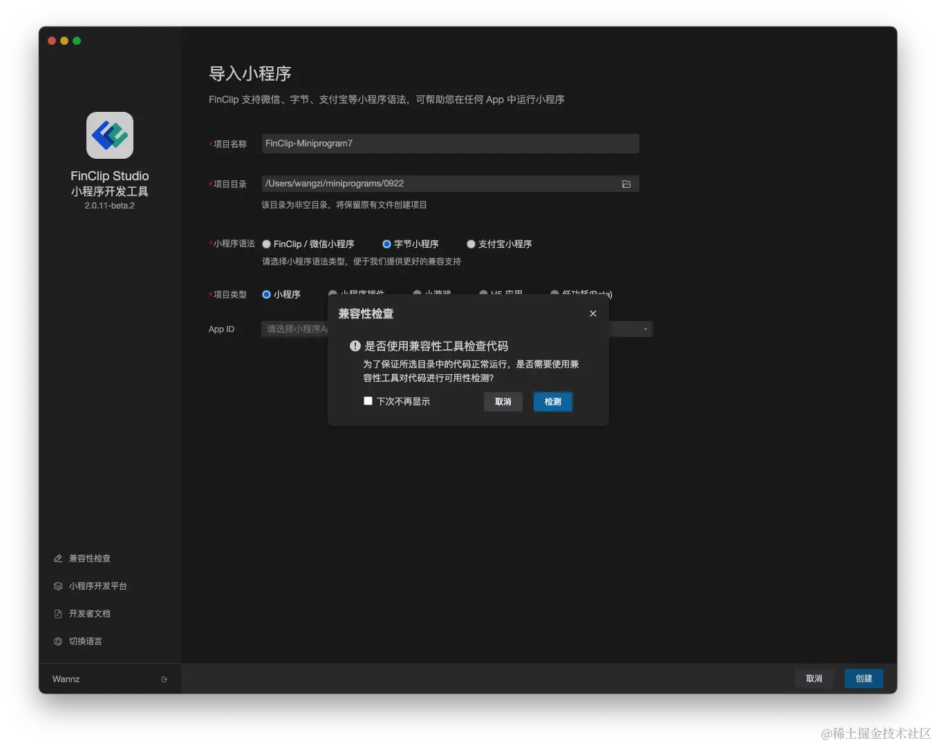Image resolution: width=936 pixels, height=745 pixels.
Task: Click the 导入小程序 heading
Action: [x=250, y=74]
